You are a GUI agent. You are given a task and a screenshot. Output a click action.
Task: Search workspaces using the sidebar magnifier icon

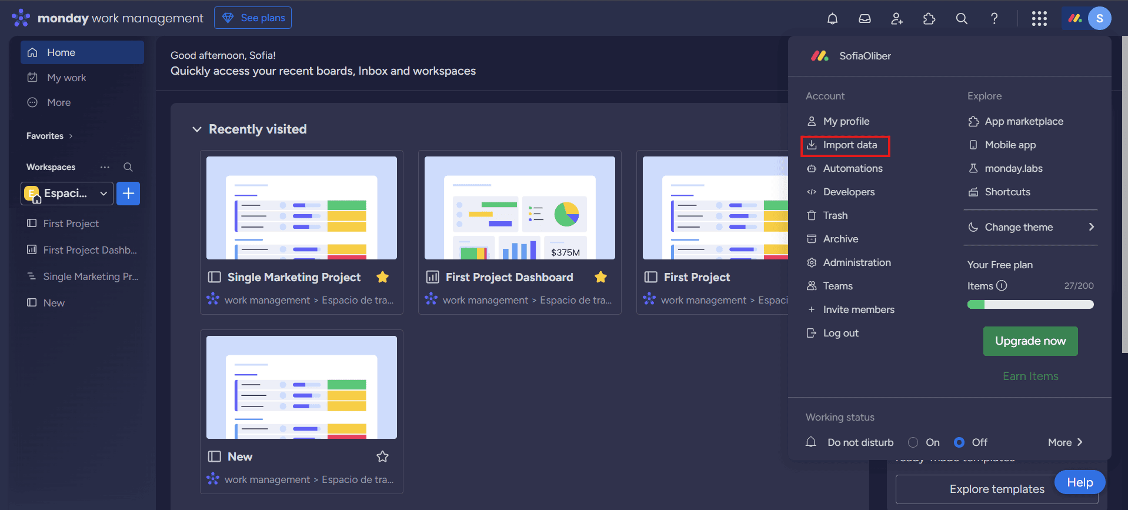coord(128,167)
